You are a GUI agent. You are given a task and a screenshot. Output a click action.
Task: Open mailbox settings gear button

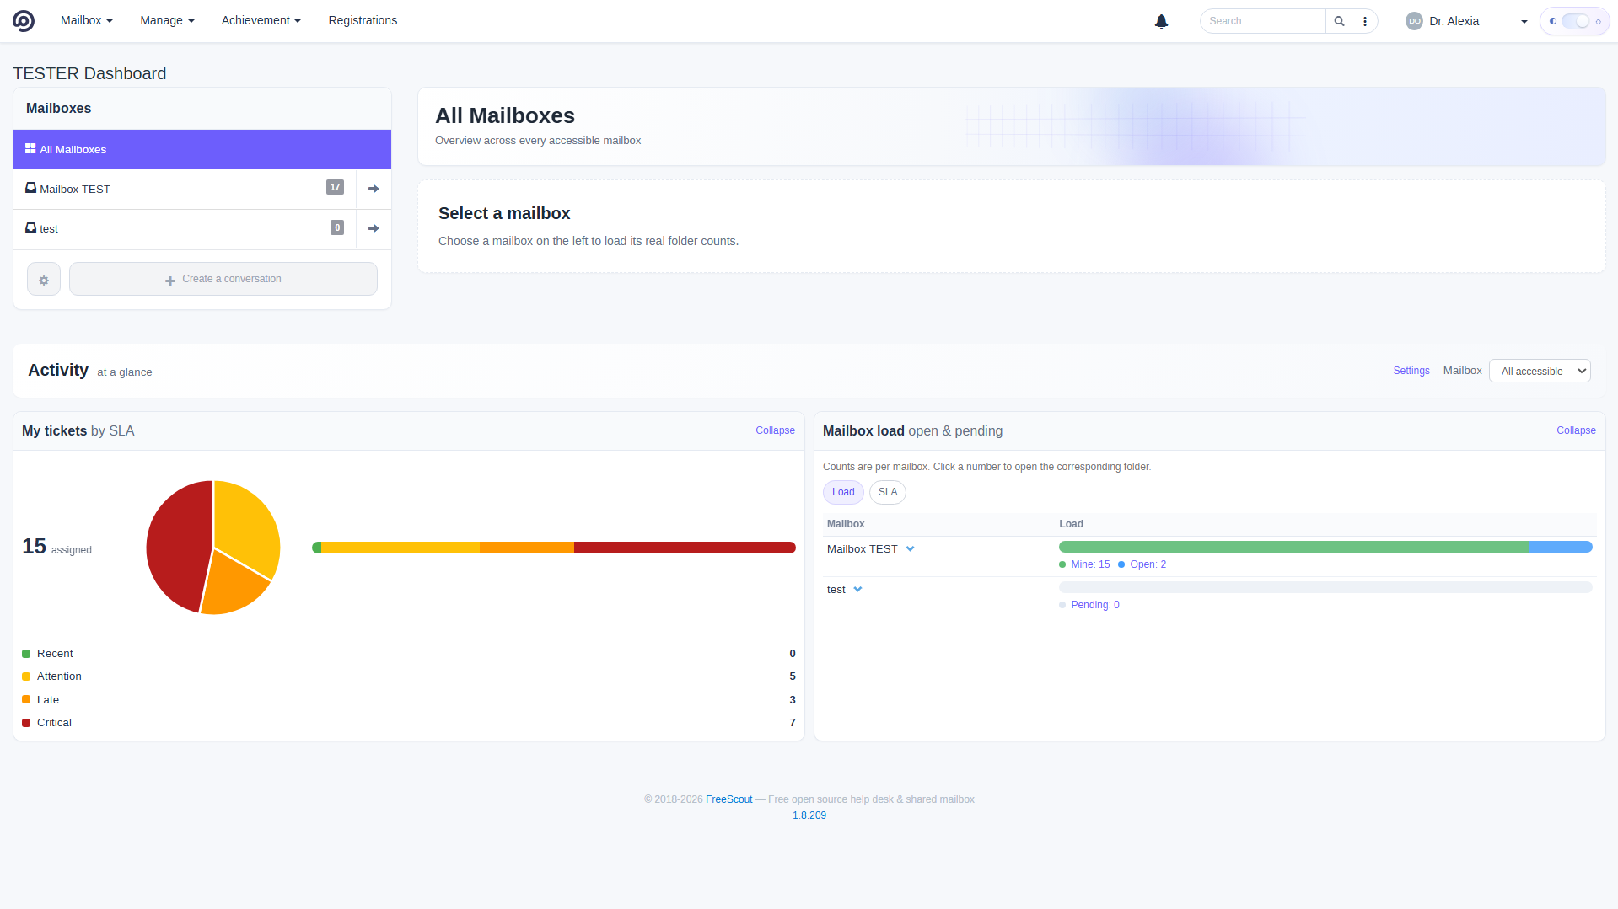click(44, 280)
